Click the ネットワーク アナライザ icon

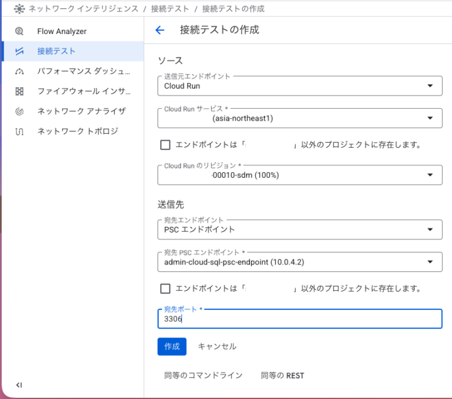(x=19, y=111)
